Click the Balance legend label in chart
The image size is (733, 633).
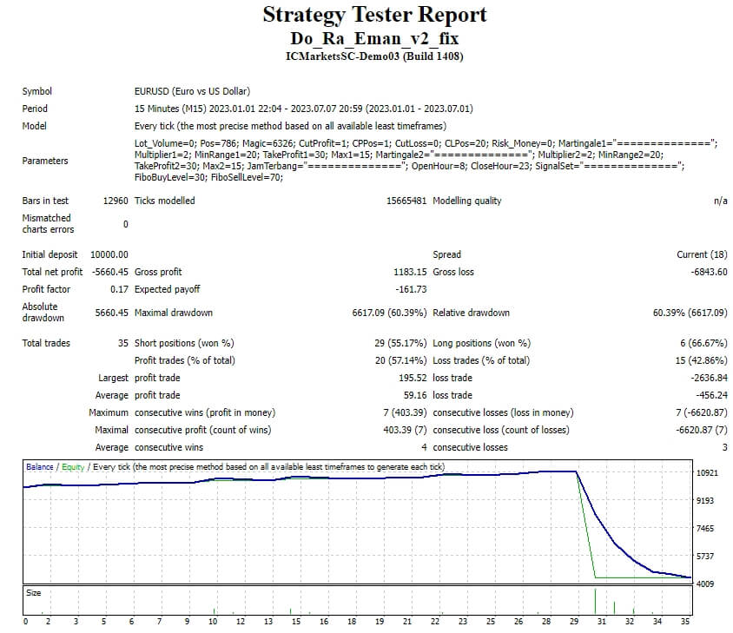click(39, 467)
